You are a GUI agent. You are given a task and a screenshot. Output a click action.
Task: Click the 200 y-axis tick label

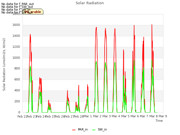point(17,101)
